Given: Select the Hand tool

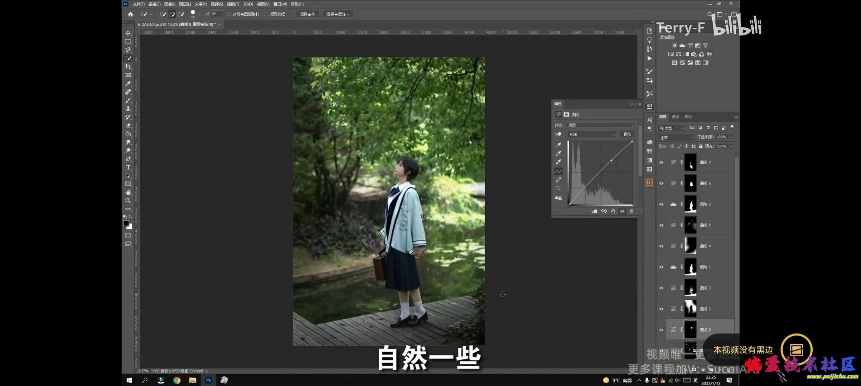Looking at the screenshot, I should [x=128, y=192].
